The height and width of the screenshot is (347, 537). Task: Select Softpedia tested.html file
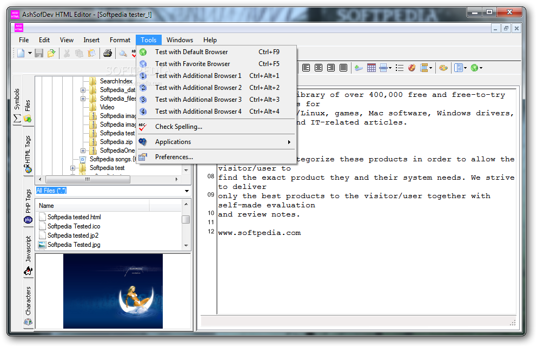74,217
